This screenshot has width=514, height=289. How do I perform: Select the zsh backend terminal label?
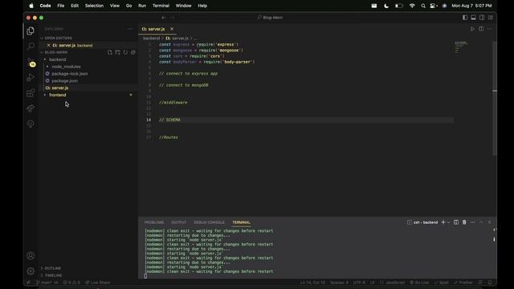coord(422,222)
